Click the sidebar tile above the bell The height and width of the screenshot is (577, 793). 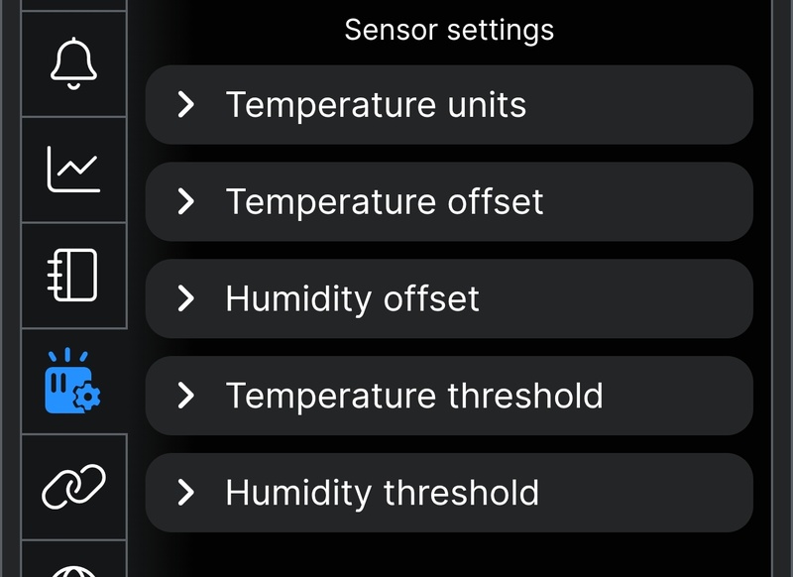pos(73,5)
